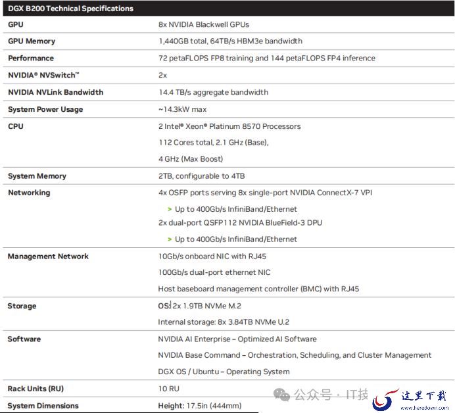
Task: Click the OS: 2x 1.9TB NVMe M.2 line
Action: tap(200, 306)
